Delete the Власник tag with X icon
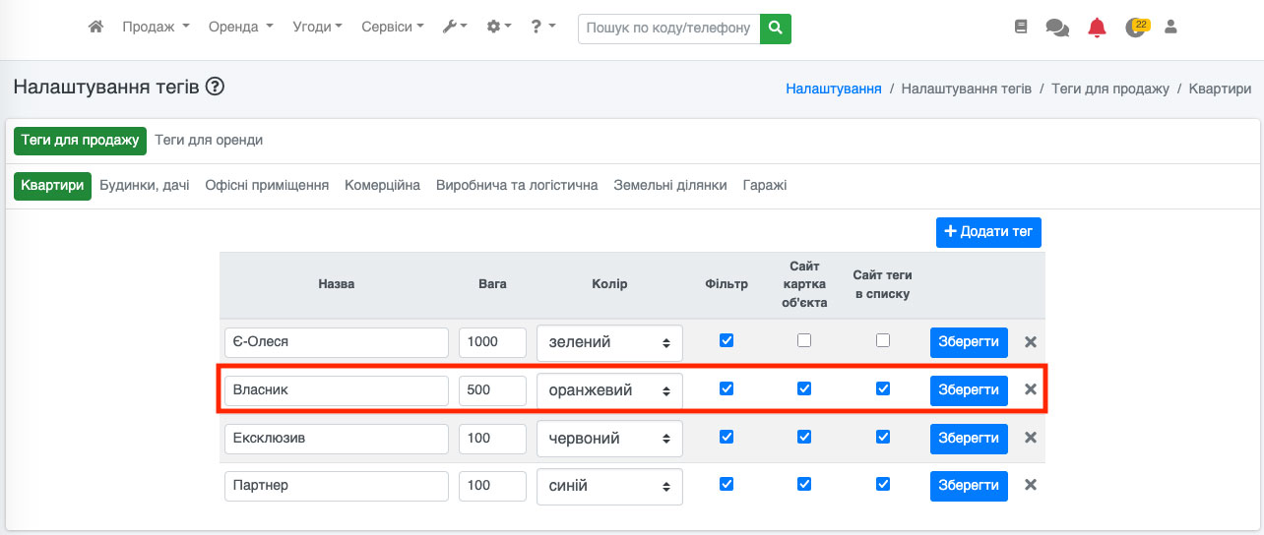Viewport: 1264px width, 535px height. pos(1031,389)
